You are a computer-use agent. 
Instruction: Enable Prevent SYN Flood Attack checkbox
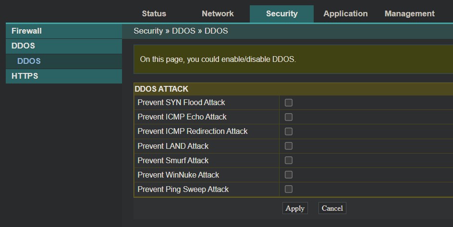coord(289,103)
